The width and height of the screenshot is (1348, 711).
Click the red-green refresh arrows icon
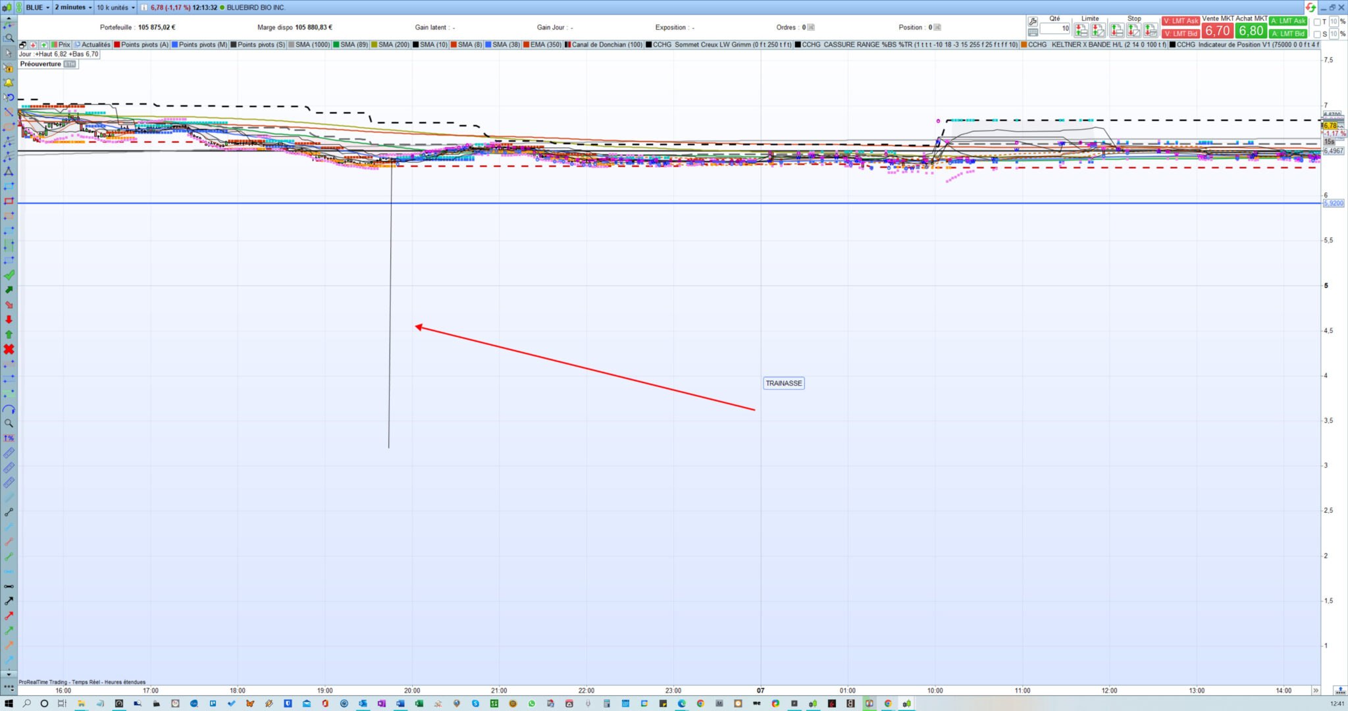[x=1310, y=7]
